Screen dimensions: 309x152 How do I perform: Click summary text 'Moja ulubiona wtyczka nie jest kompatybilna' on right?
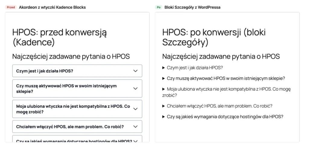pos(226,92)
